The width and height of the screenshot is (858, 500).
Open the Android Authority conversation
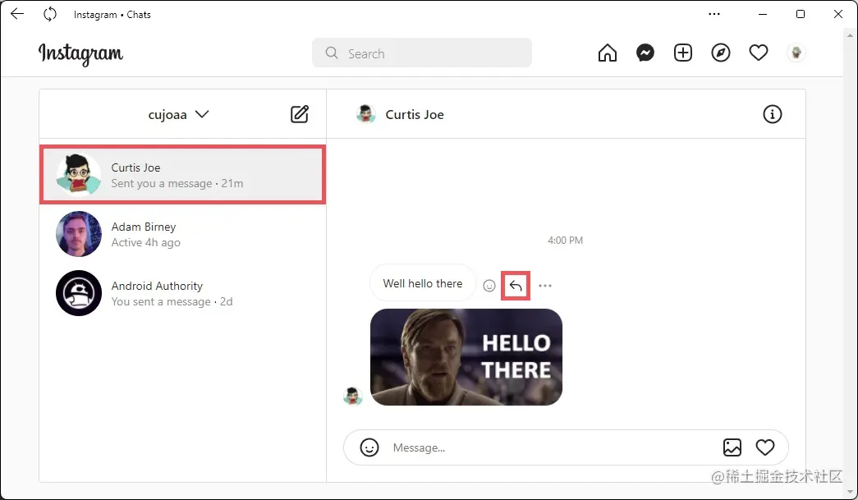[183, 293]
